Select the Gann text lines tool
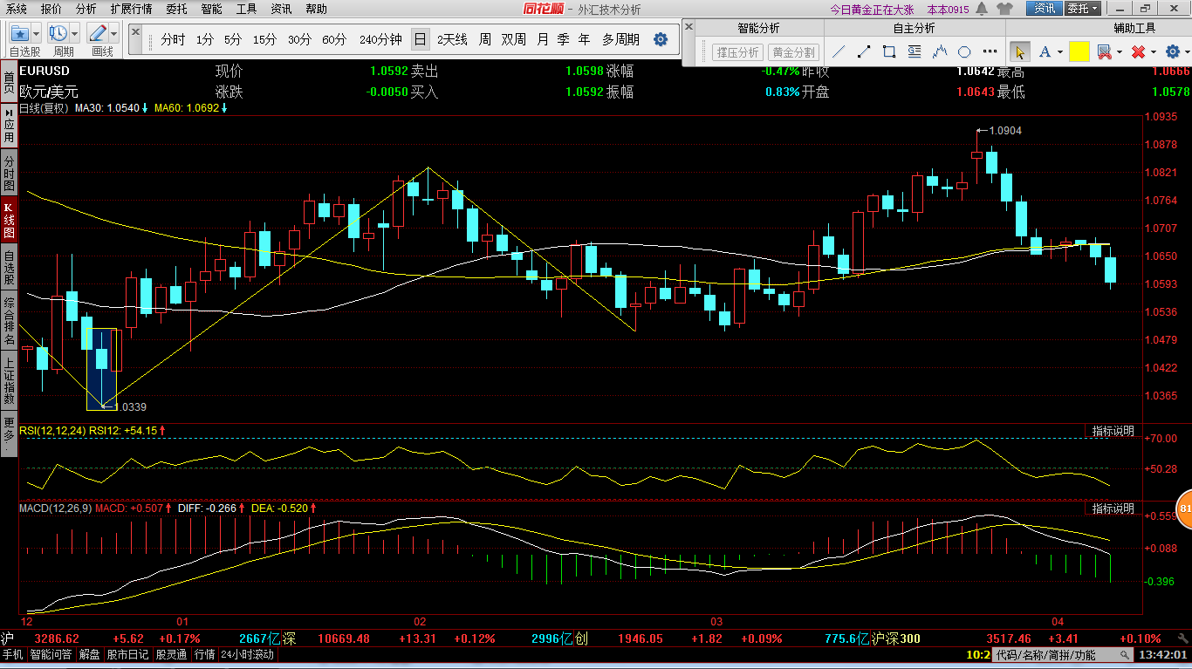Screen dimensions: 1192x669 pyautogui.click(x=914, y=51)
